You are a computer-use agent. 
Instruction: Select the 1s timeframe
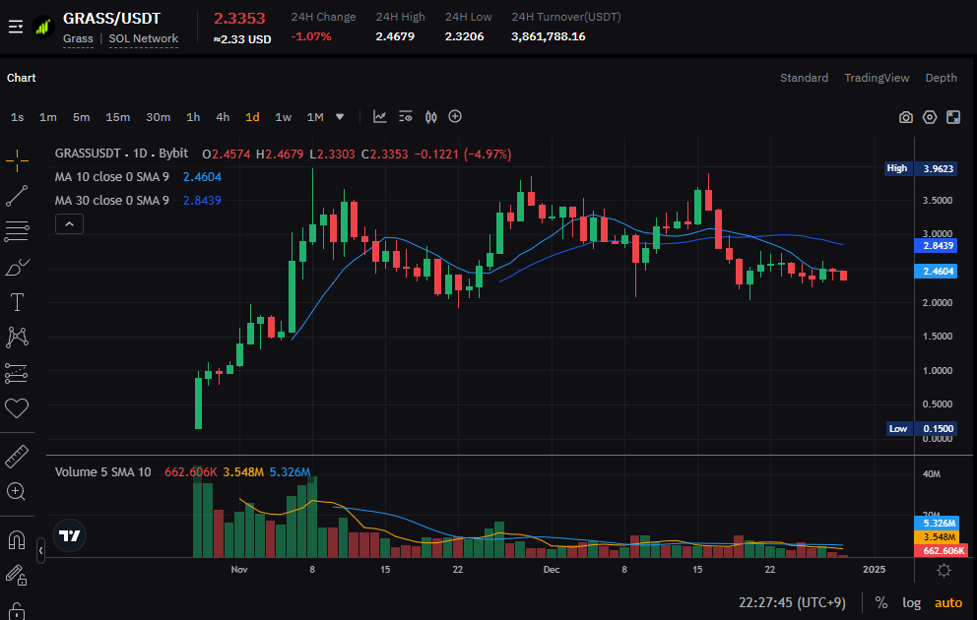tap(18, 117)
